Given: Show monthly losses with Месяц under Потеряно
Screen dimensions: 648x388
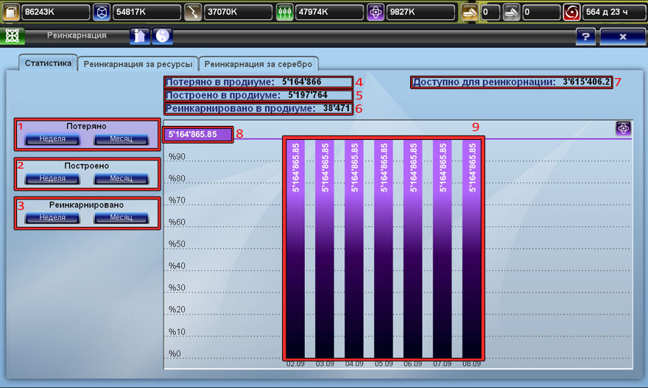Looking at the screenshot, I should click(x=121, y=139).
